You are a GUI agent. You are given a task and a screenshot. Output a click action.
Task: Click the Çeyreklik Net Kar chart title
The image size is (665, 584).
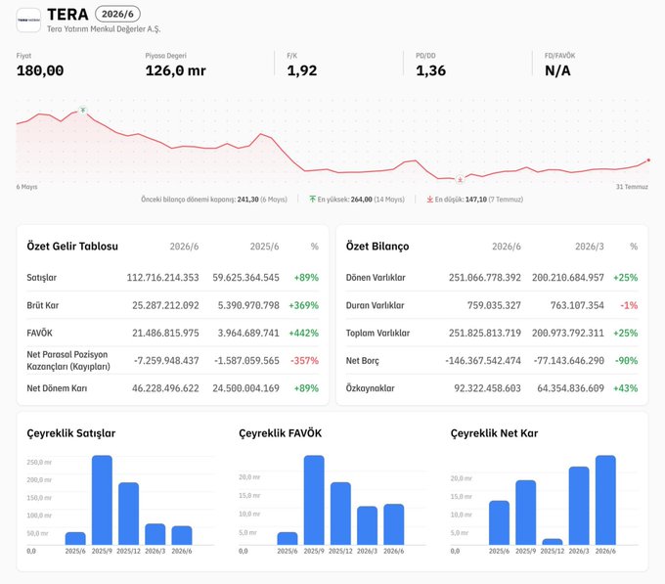pyautogui.click(x=494, y=433)
